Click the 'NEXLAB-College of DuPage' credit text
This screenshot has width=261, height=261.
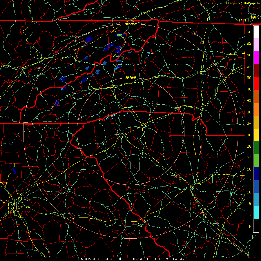(x=232, y=3)
